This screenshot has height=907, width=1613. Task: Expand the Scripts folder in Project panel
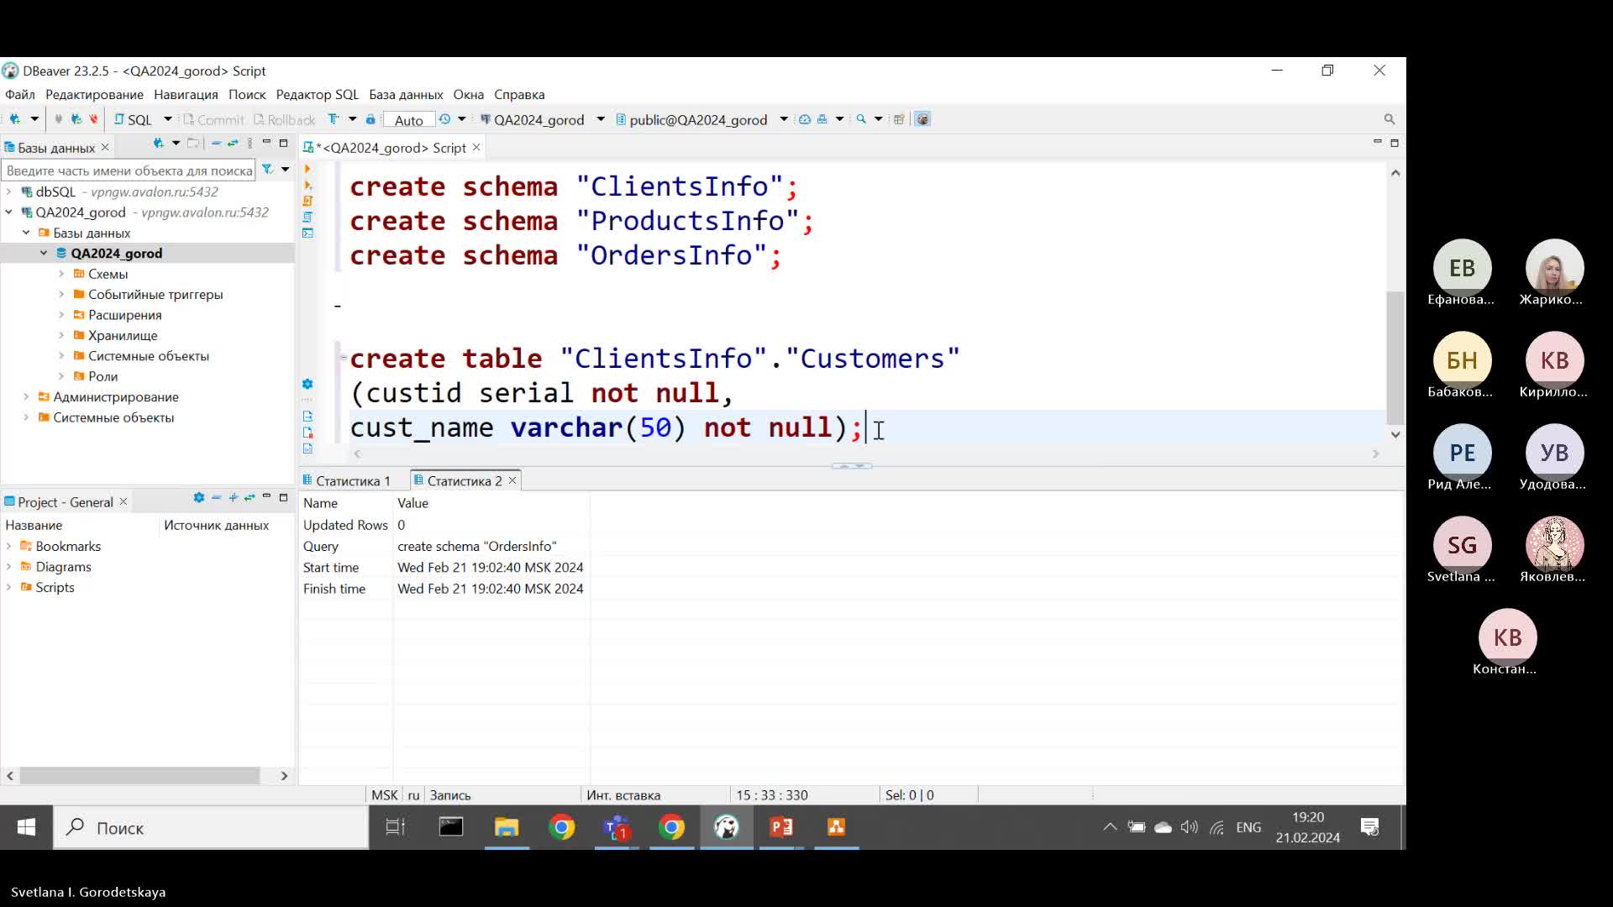9,587
